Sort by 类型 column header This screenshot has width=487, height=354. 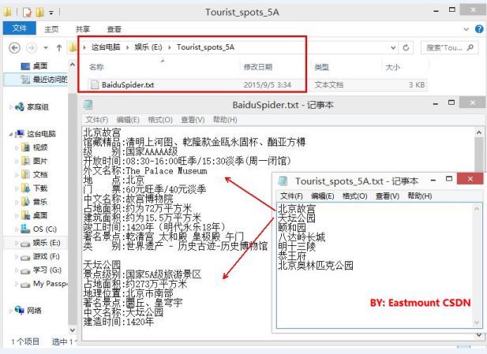click(x=321, y=67)
